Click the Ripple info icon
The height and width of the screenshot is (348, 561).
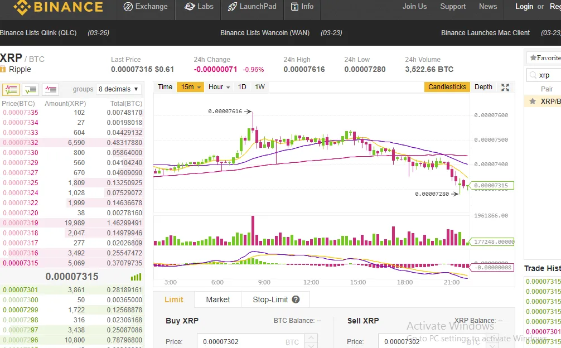click(3, 69)
